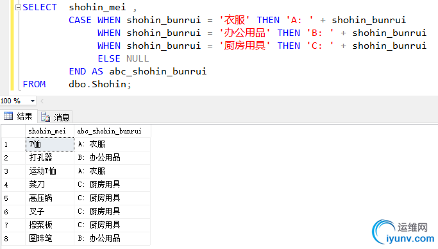Image resolution: width=438 pixels, height=249 pixels.
Task: Click row header number 1
Action: pos(13,144)
